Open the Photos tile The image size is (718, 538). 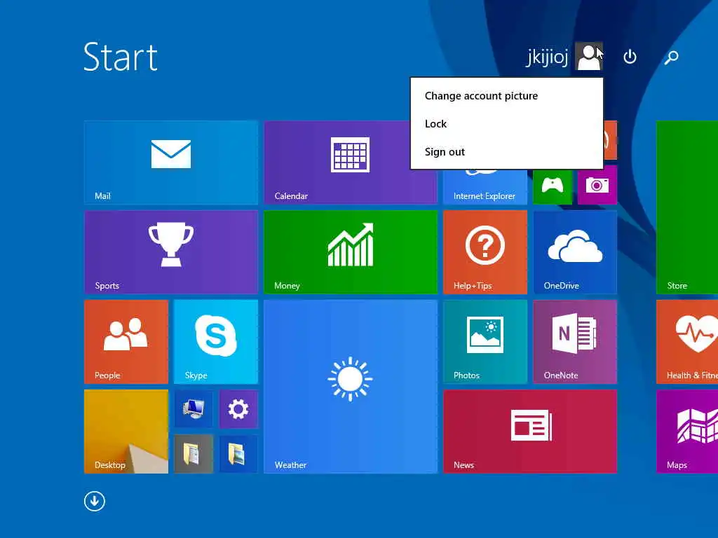[485, 342]
